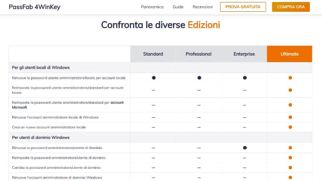Click Ultimate dot for 'Reimposta la password amministratore/utente di dominio'
The width and height of the screenshot is (322, 181).
(290, 157)
